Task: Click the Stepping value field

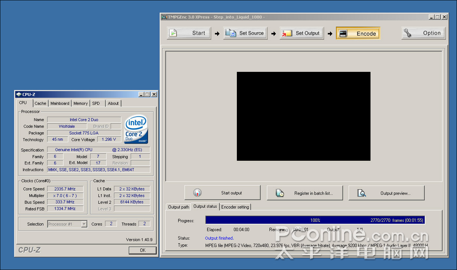Action: click(140, 157)
